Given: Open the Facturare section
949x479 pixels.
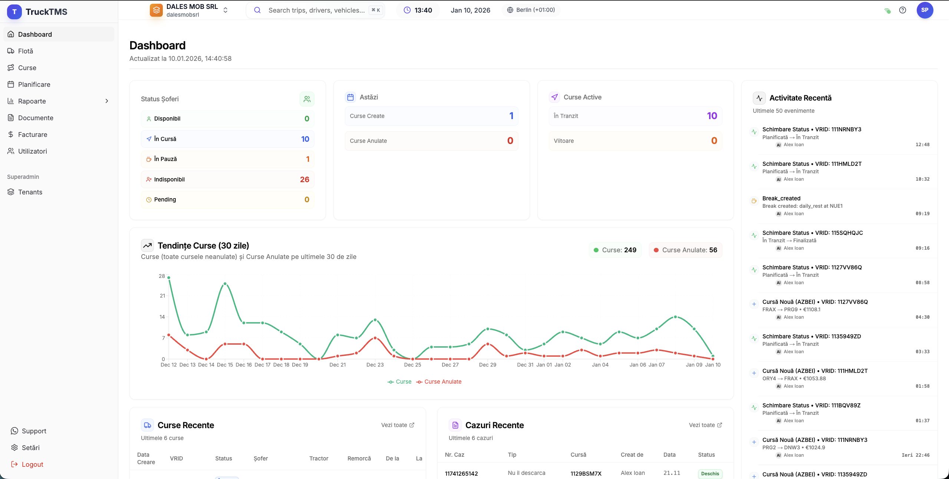Looking at the screenshot, I should click(33, 134).
